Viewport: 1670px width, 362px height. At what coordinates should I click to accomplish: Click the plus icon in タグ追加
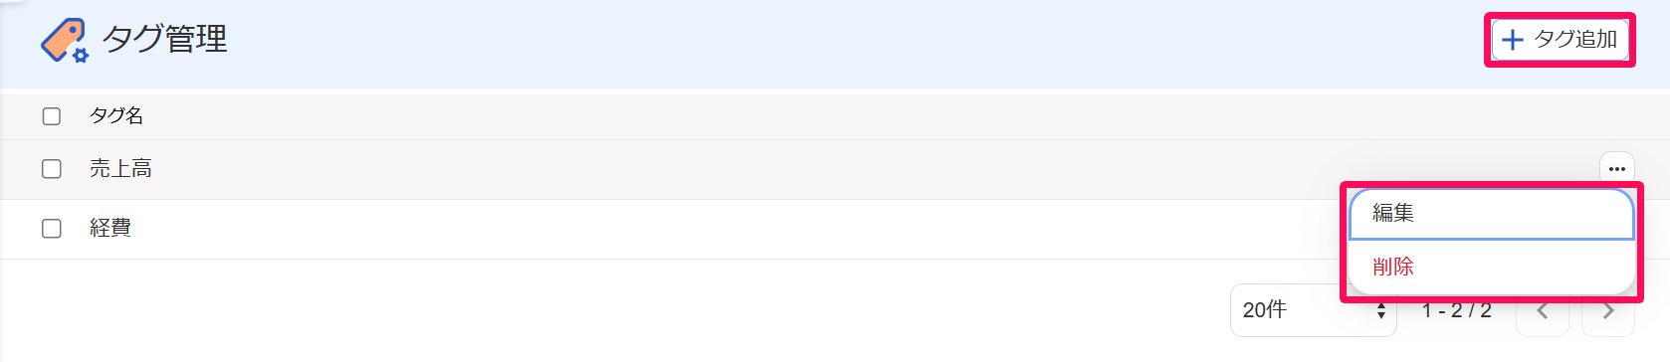[x=1512, y=40]
